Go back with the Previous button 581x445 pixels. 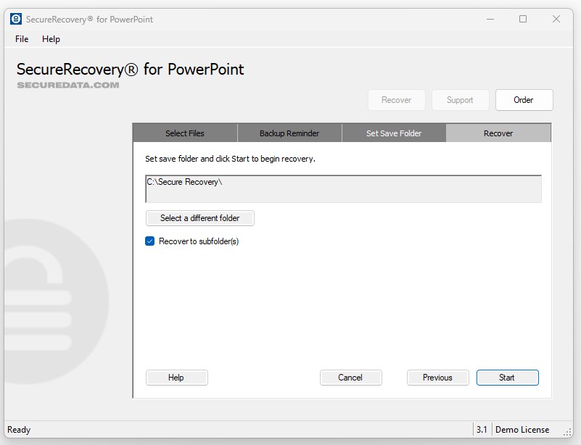pyautogui.click(x=437, y=378)
